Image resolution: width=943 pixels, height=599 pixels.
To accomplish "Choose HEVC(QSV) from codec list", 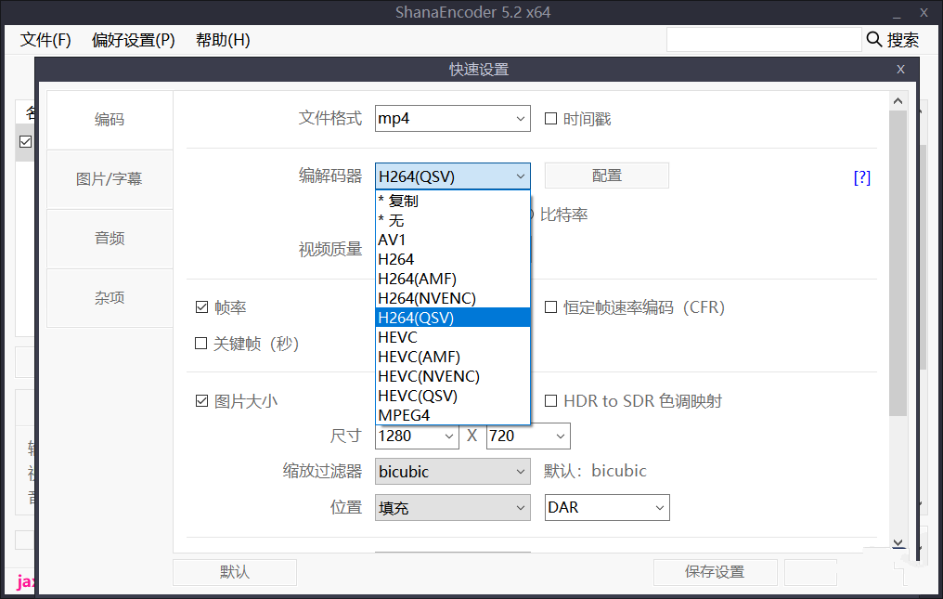I will (452, 396).
